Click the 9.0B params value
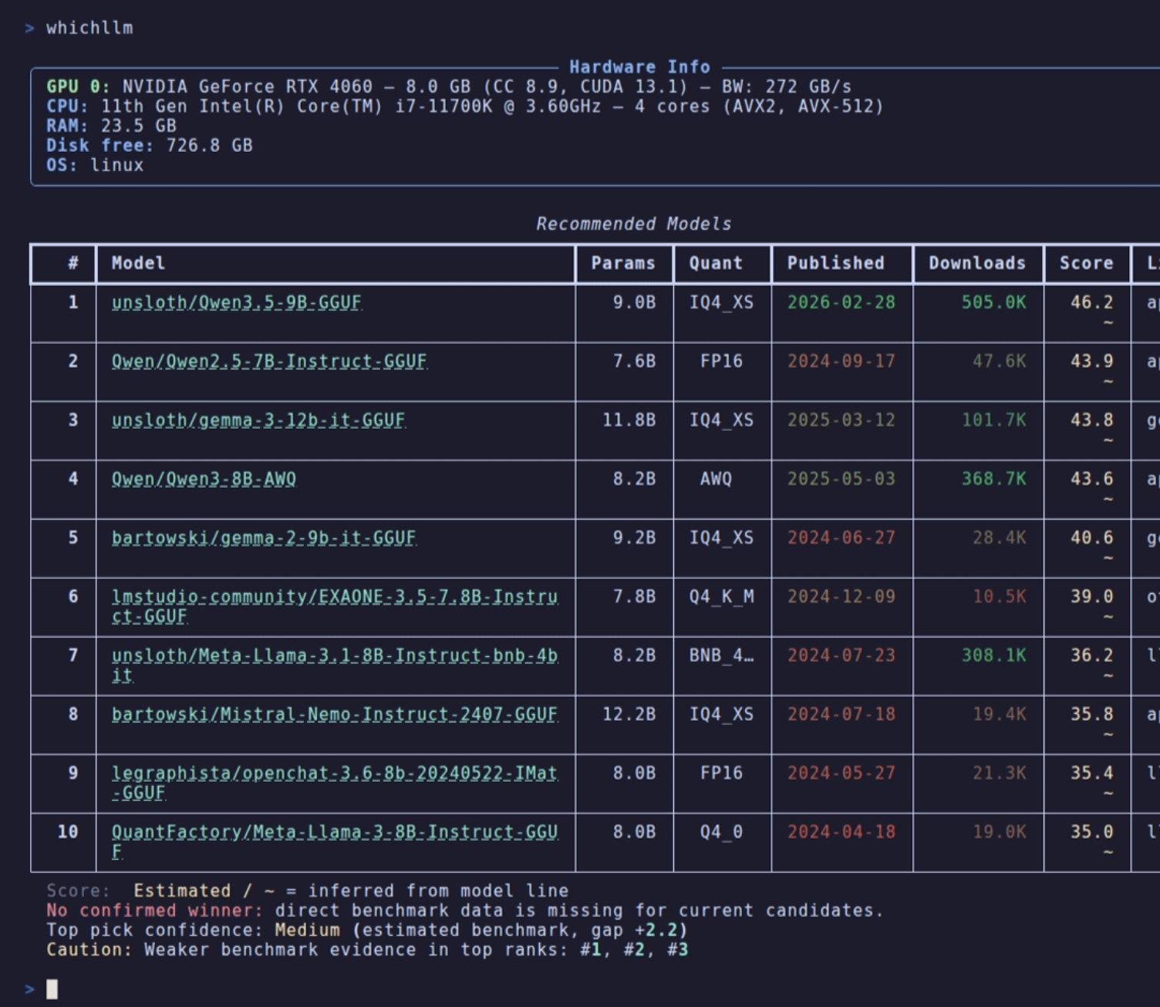Viewport: 1160px width, 1007px height. click(x=634, y=302)
